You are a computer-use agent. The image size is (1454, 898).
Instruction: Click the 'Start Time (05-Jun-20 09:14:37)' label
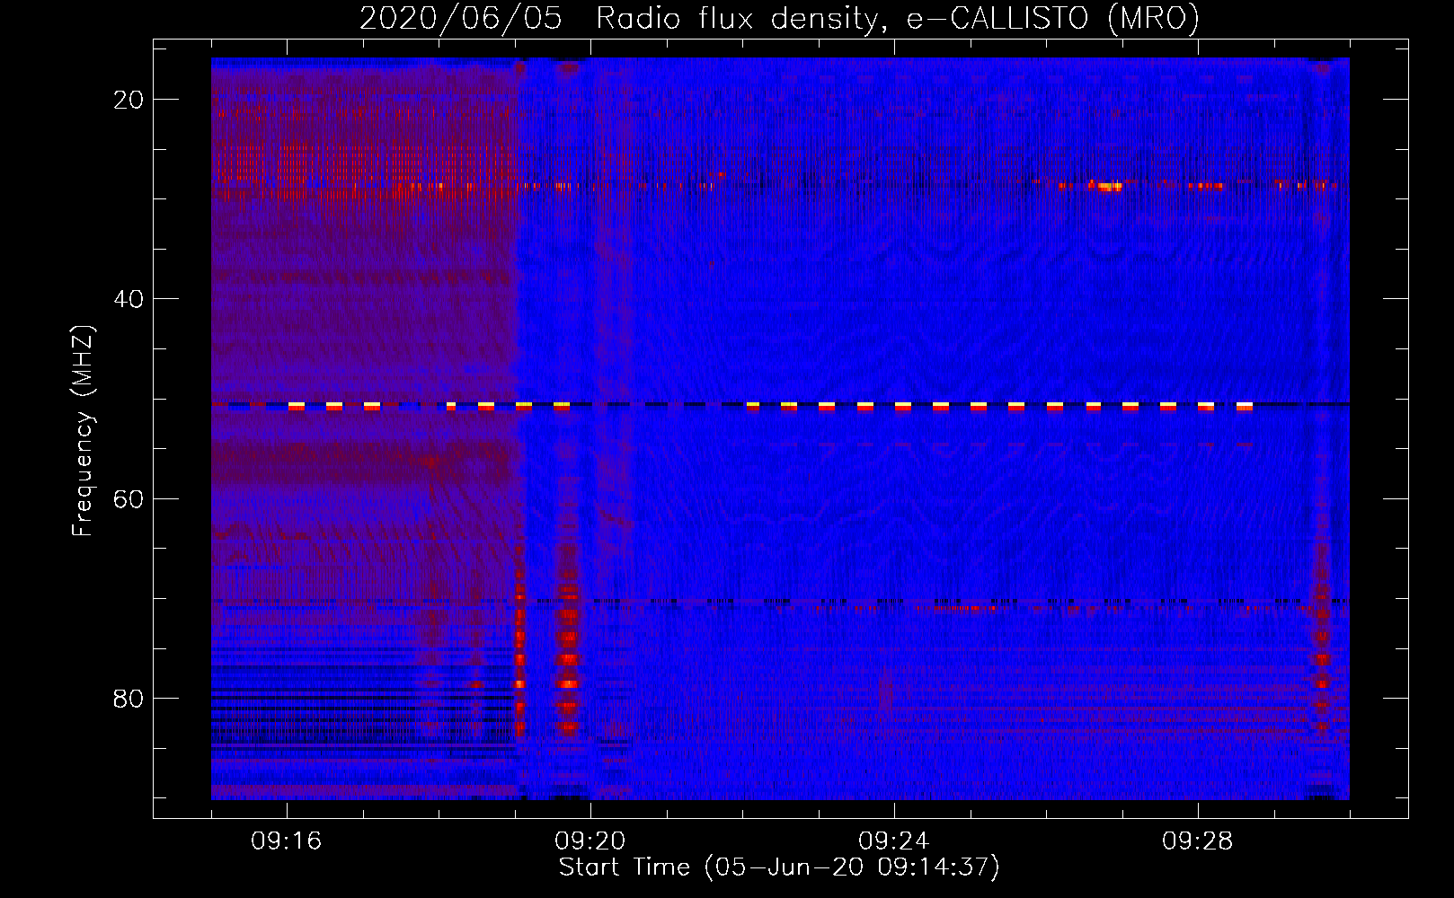coord(779,867)
